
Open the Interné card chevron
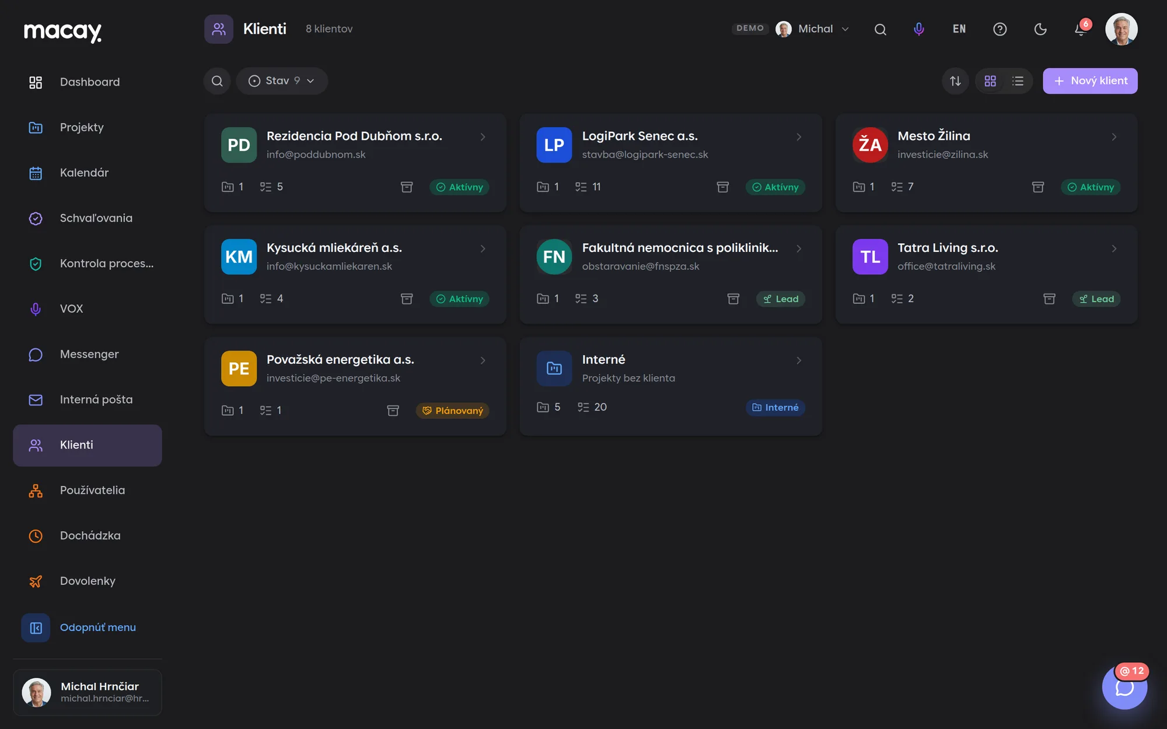799,360
